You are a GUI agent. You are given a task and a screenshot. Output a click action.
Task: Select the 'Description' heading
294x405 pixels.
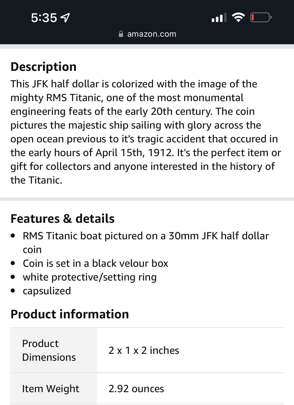[43, 66]
